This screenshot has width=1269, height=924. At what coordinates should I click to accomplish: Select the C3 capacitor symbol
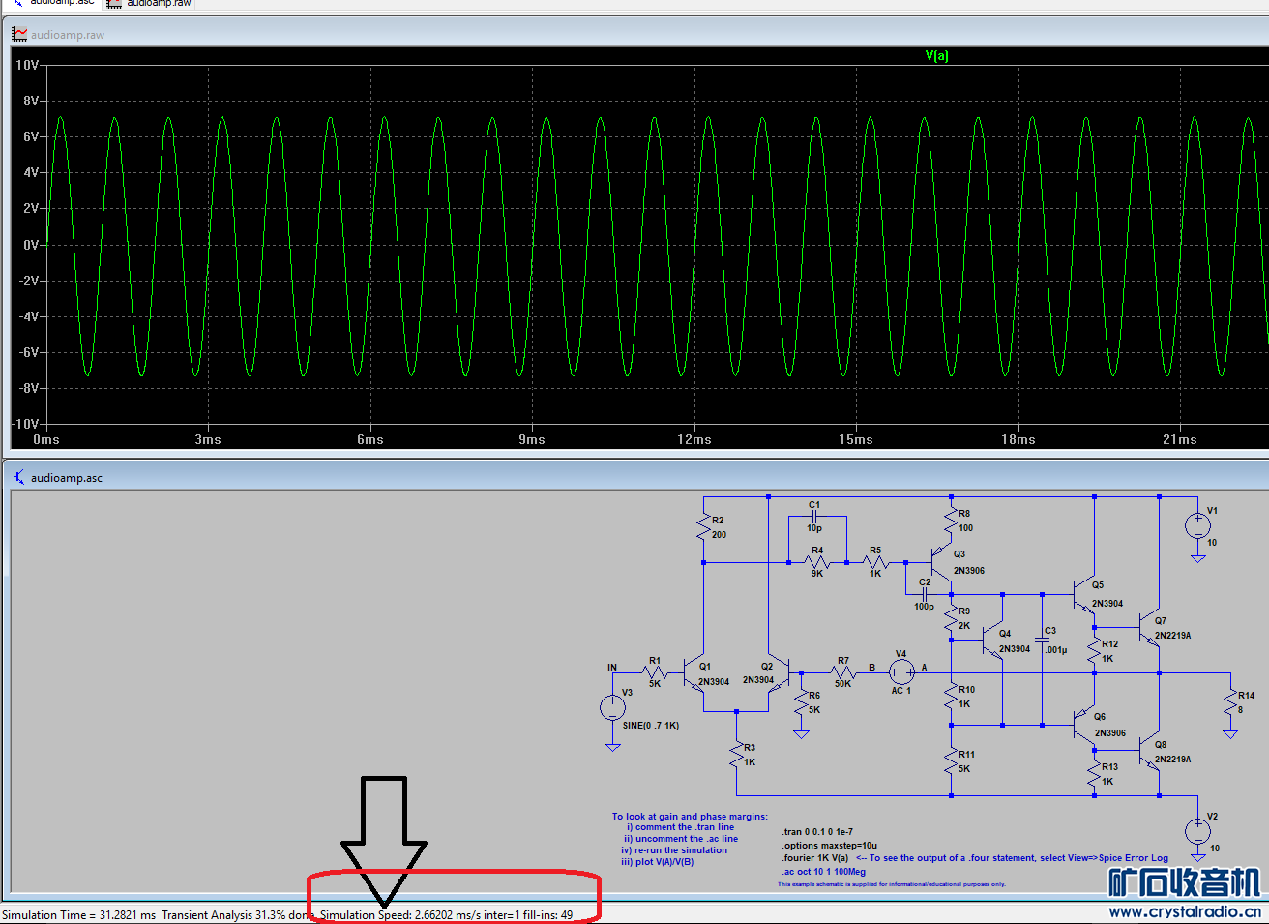click(1043, 640)
